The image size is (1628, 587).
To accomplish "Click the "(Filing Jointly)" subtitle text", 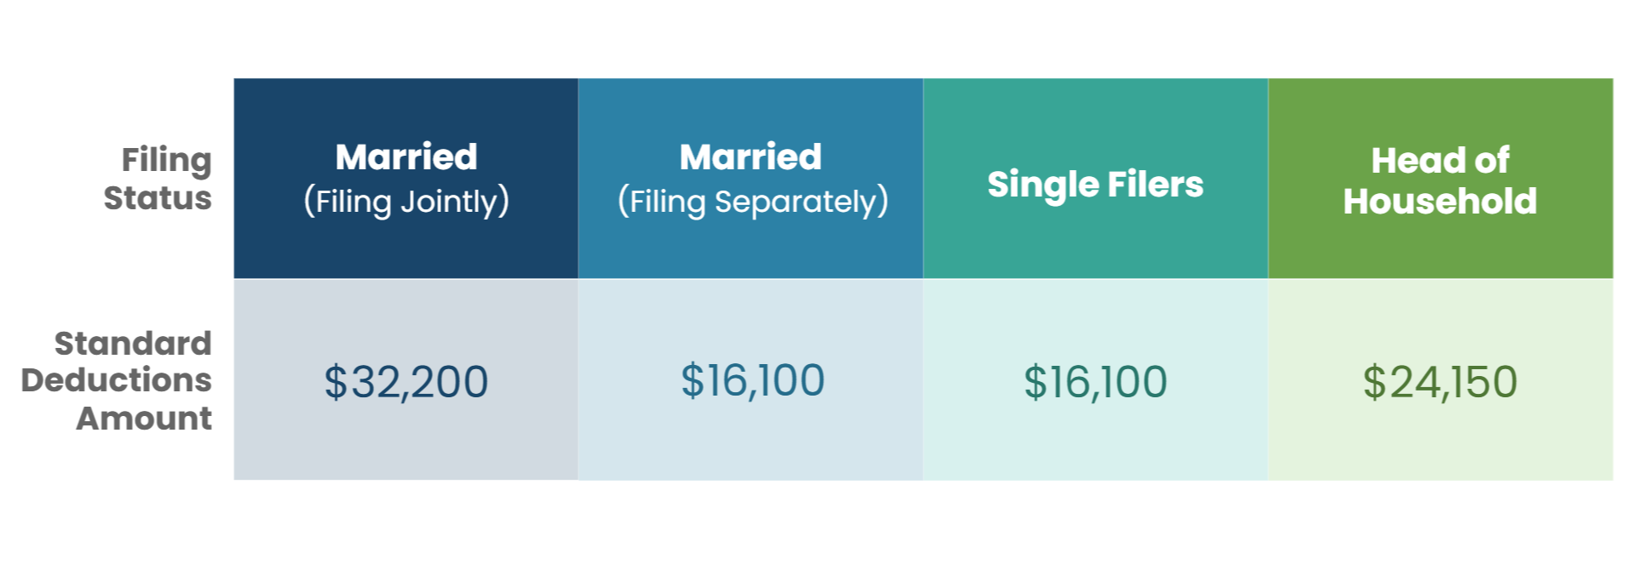I will (x=406, y=202).
